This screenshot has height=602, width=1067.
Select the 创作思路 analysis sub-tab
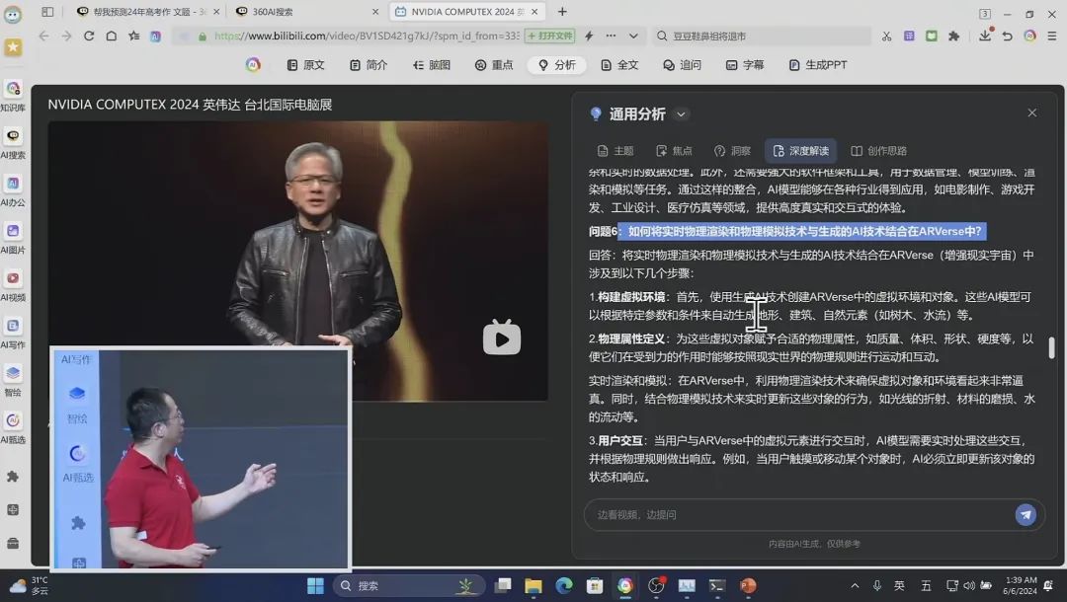pyautogui.click(x=878, y=151)
